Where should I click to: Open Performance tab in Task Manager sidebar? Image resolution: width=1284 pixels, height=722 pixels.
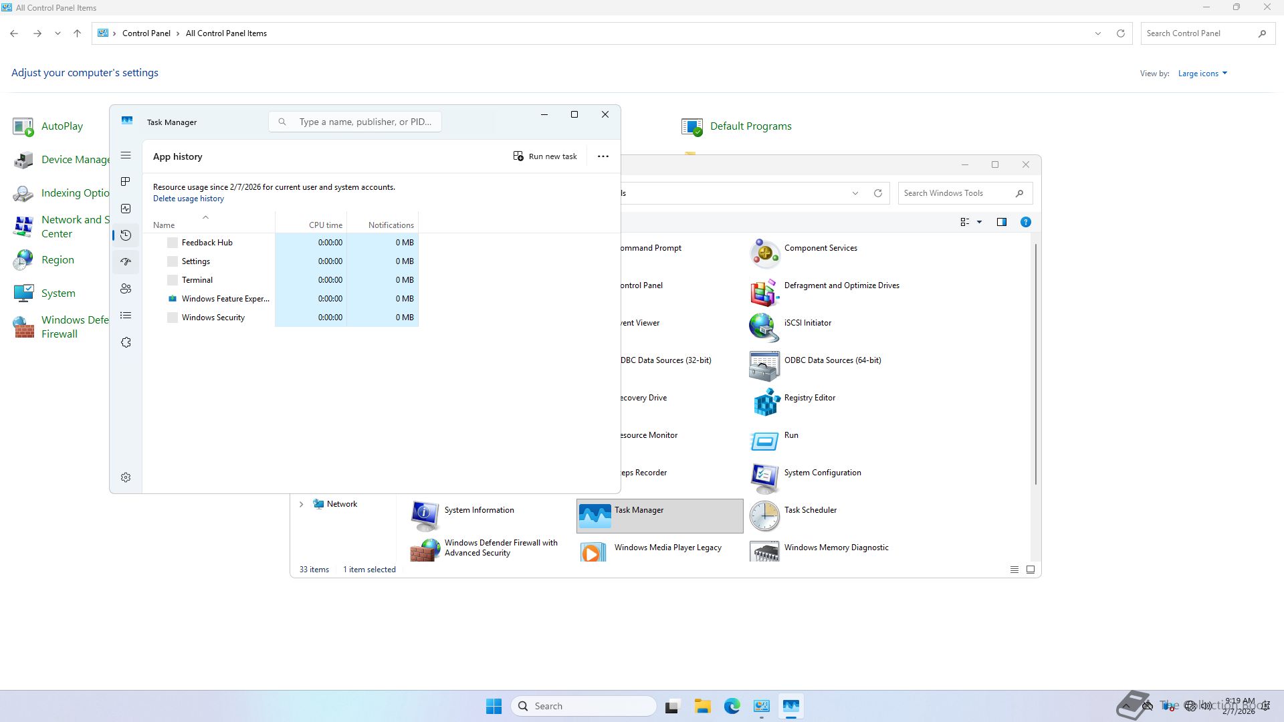pos(126,209)
